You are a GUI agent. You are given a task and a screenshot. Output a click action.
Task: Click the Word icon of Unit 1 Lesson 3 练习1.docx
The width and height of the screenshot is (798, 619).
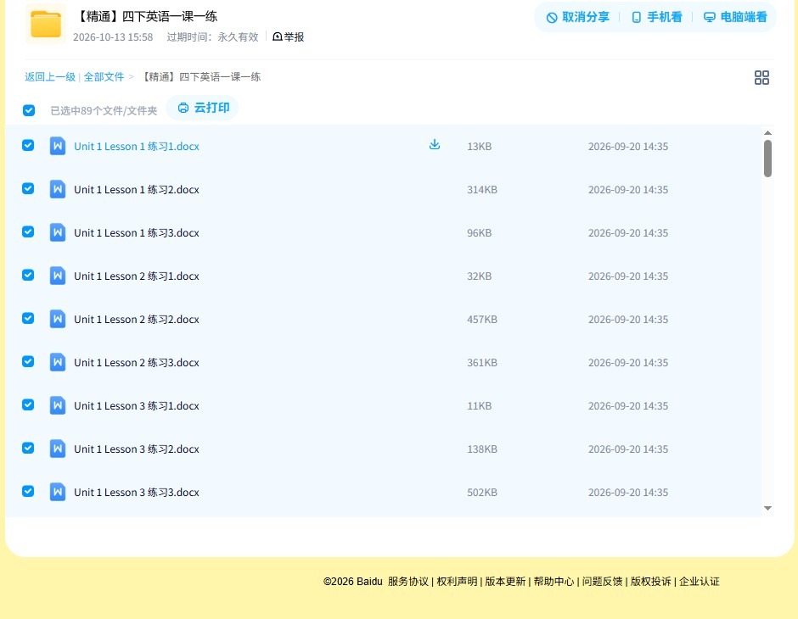[x=58, y=405]
